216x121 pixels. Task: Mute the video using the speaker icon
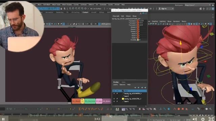[x=194, y=119]
